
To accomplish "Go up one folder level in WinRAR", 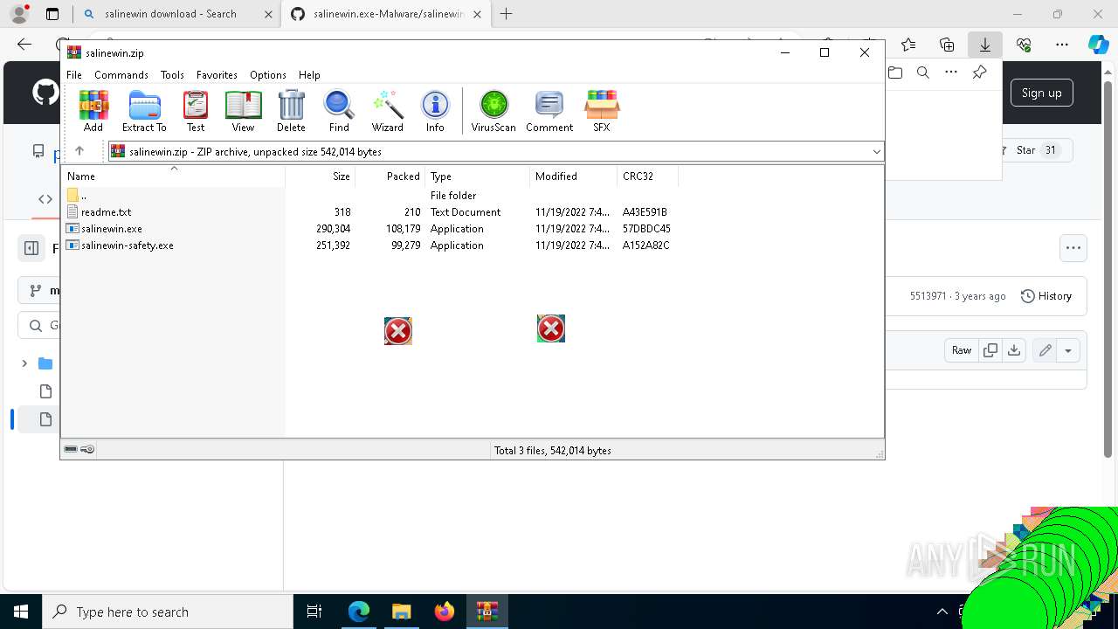I will (x=79, y=151).
